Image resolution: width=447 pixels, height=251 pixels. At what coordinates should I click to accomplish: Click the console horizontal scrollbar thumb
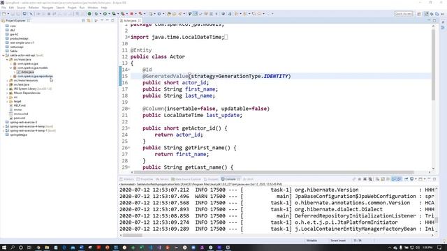coord(132,236)
